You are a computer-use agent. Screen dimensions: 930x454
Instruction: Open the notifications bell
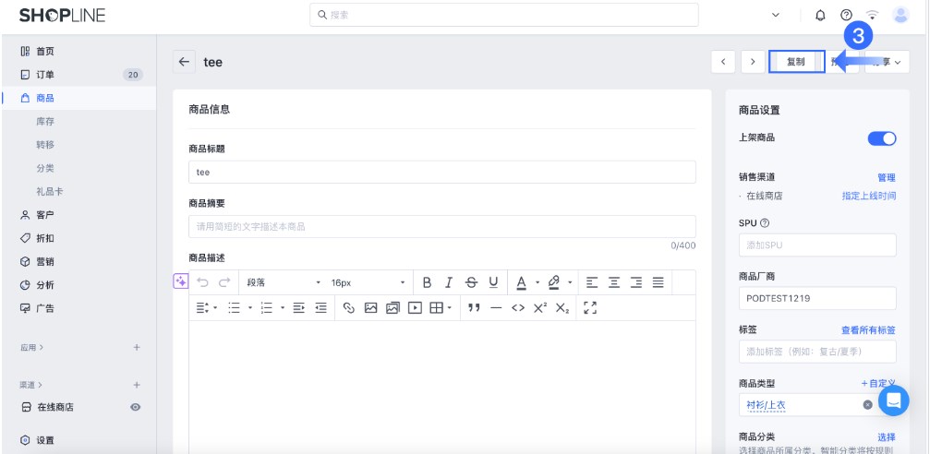[820, 16]
